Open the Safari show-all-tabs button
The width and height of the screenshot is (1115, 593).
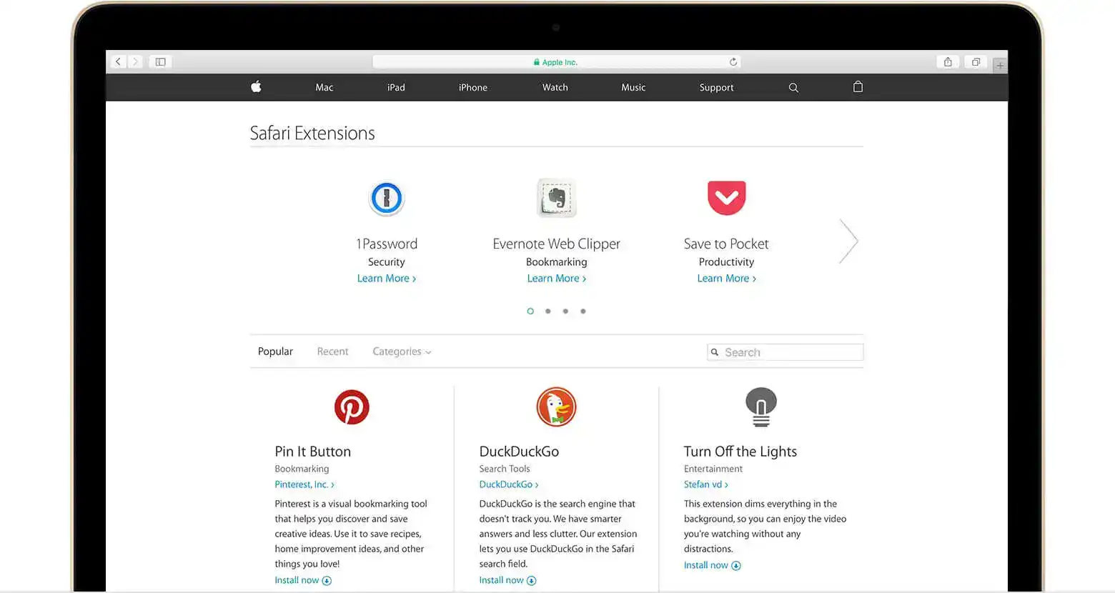coord(976,62)
